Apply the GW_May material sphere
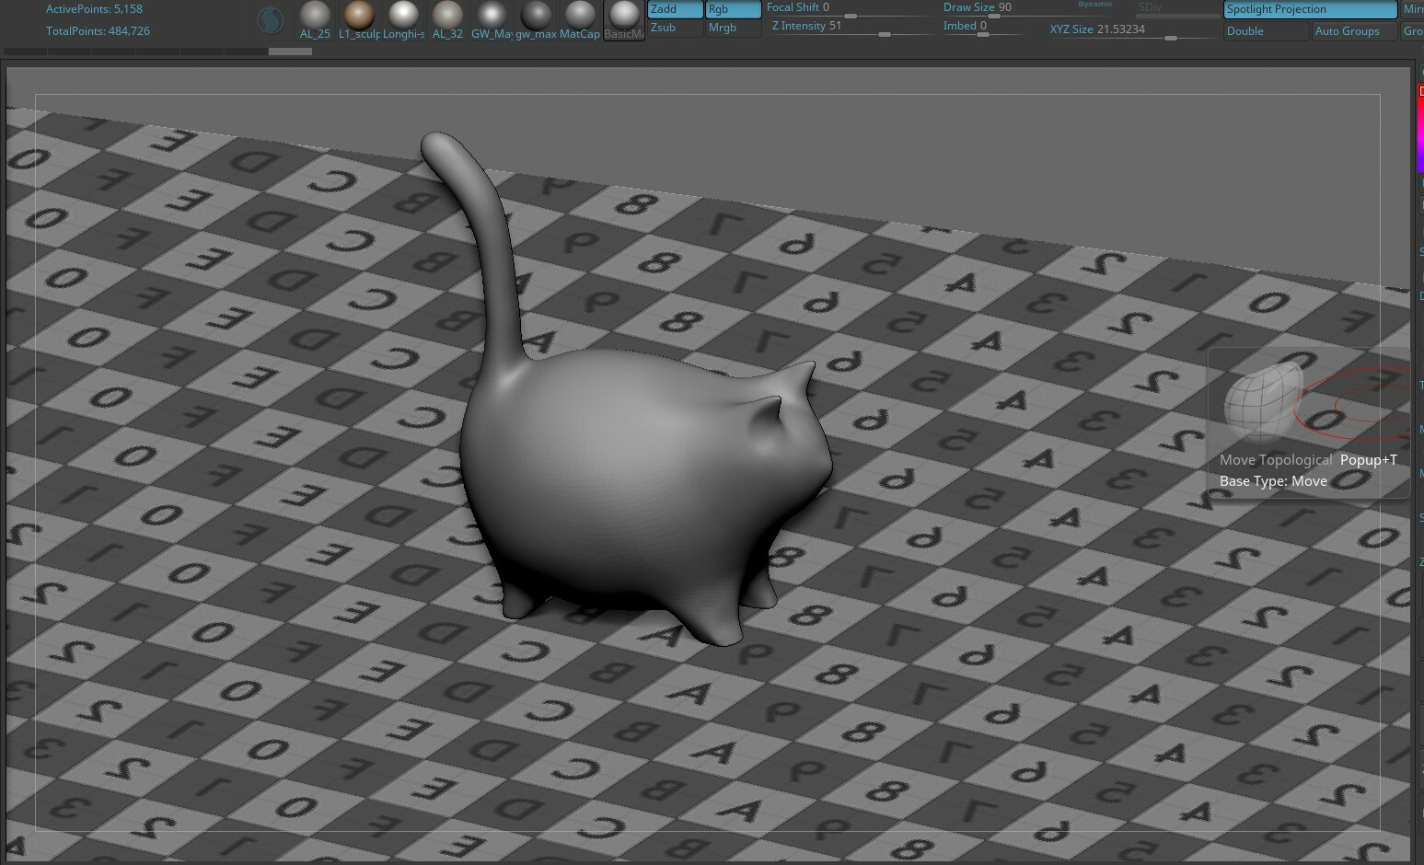Viewport: 1424px width, 865px height. 492,19
